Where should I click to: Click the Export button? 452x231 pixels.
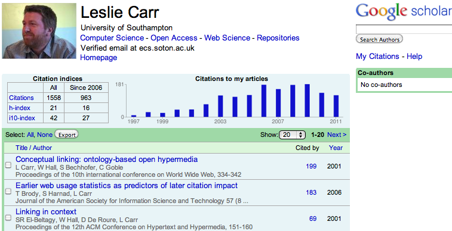(67, 135)
